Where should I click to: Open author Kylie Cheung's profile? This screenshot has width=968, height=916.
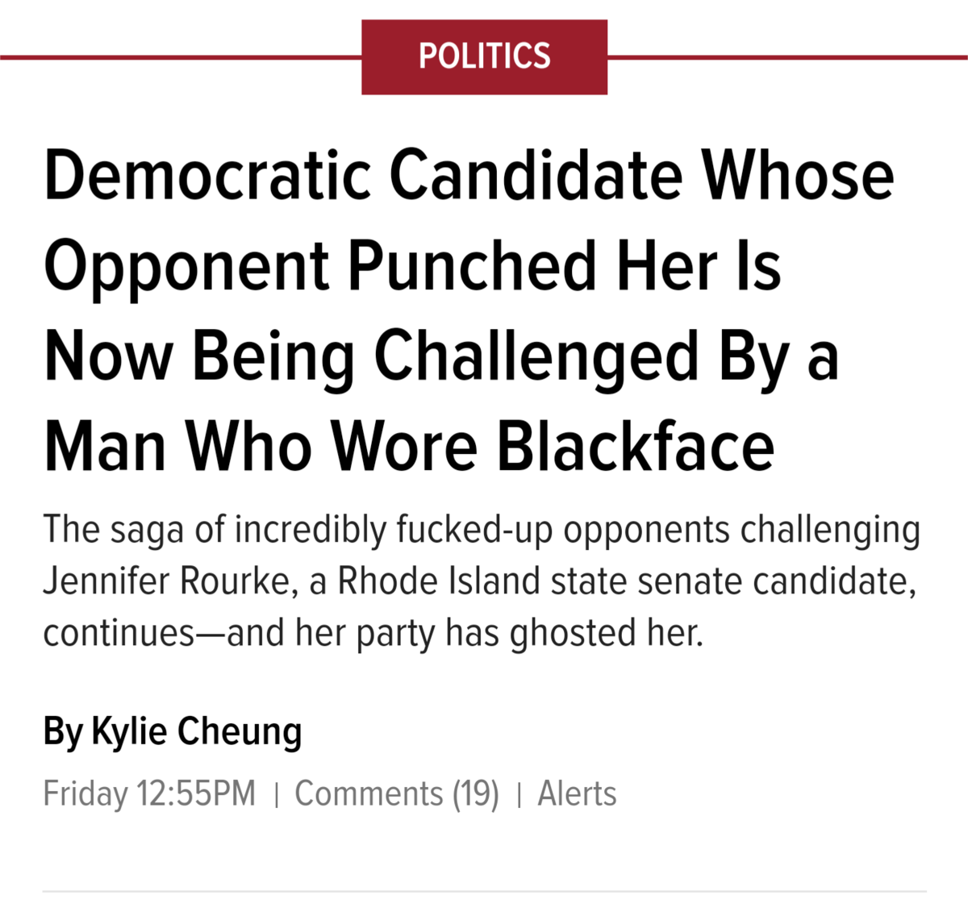click(197, 731)
